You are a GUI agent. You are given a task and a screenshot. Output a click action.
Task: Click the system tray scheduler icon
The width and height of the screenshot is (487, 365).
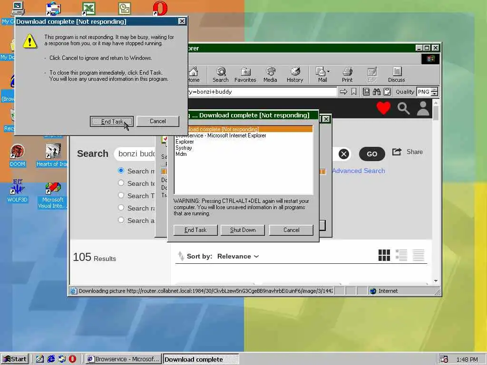[444, 359]
